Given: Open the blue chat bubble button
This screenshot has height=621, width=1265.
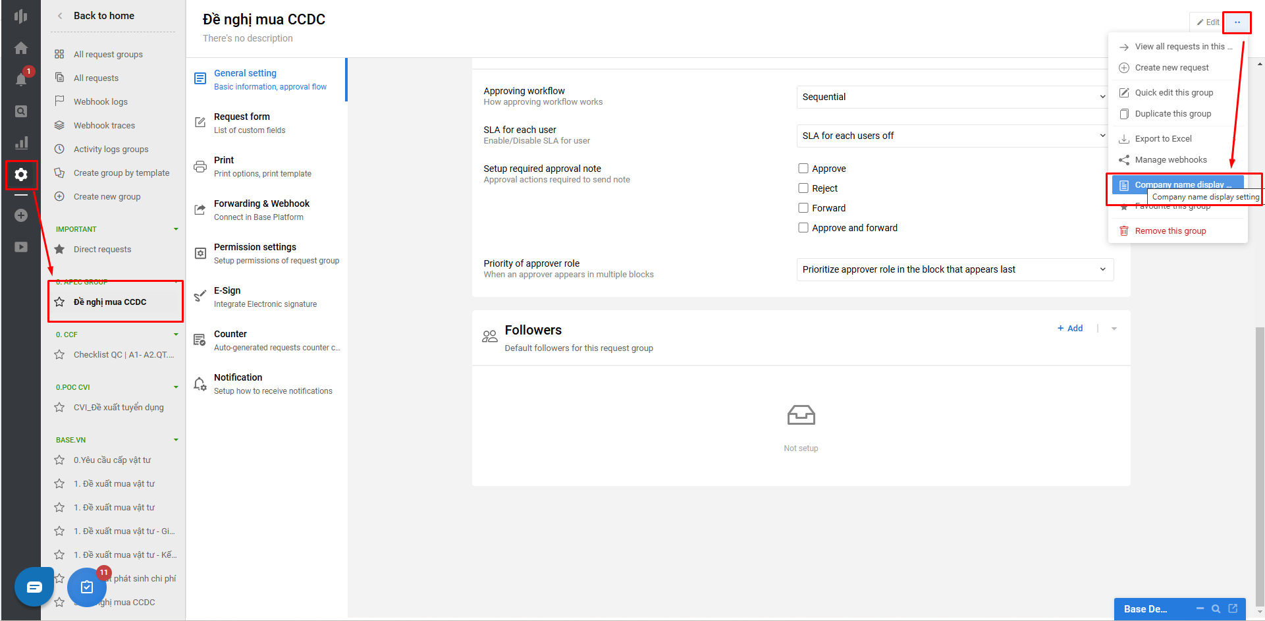Looking at the screenshot, I should [x=34, y=587].
